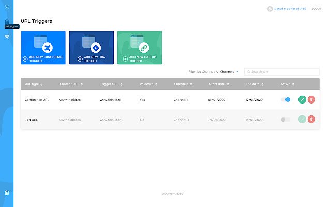Sort by Content URL column
Screen dimensions: 331x207
[71, 84]
